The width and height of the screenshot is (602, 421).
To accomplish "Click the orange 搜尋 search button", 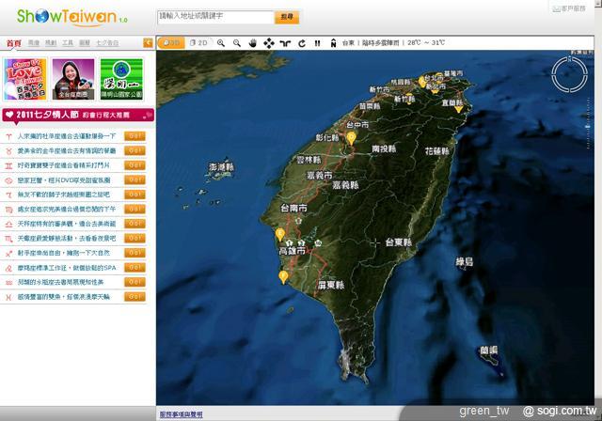I will 287,17.
